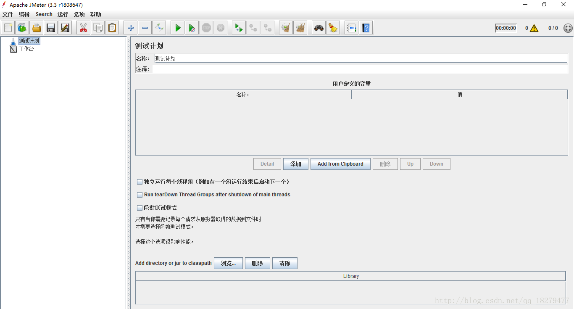Screen dimensions: 574x309
Task: Click Add from Clipboard button
Action: pyautogui.click(x=340, y=164)
